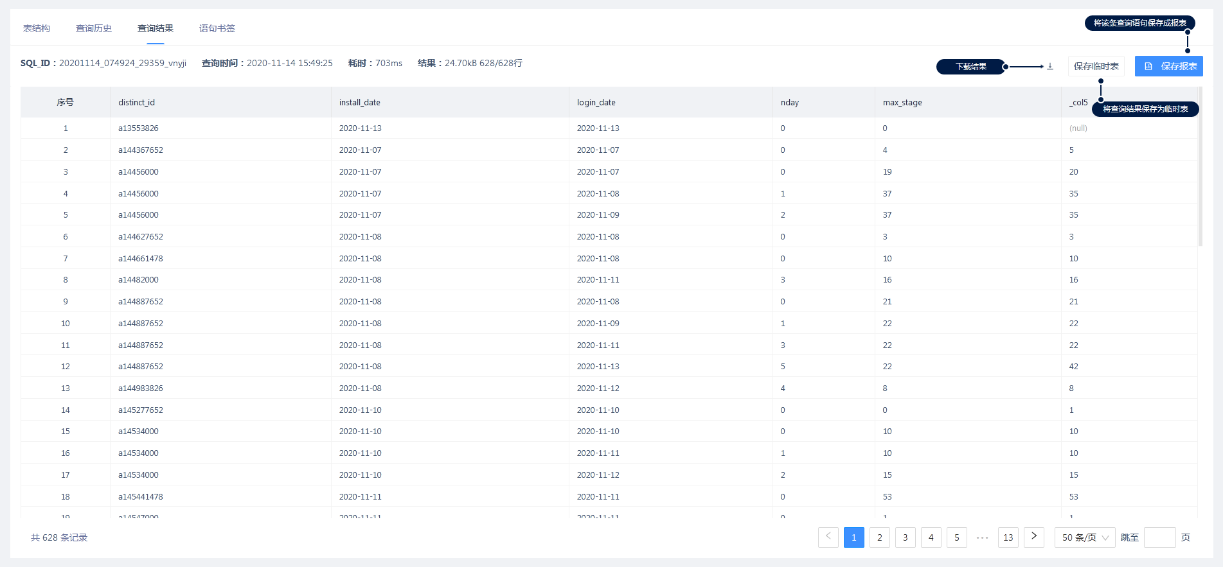Select the 查询结果 tab

156,28
